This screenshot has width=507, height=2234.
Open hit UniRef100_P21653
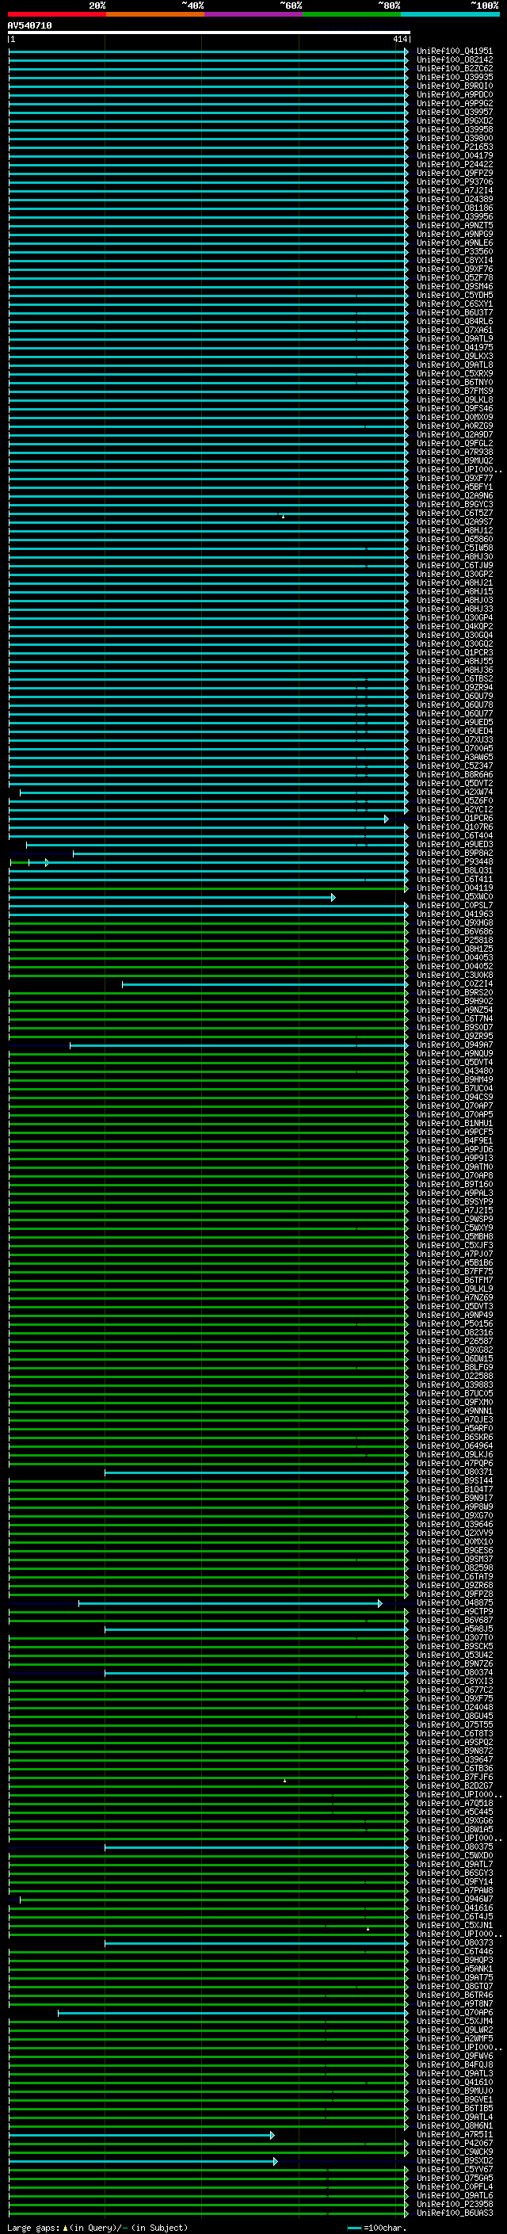pyautogui.click(x=455, y=147)
